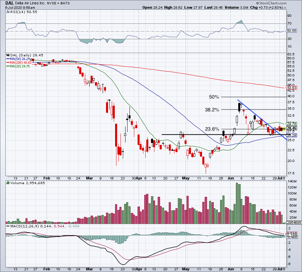Screen dimensions: 302x272
Task: Click the Last 28.45 header value
Action: 213,8
